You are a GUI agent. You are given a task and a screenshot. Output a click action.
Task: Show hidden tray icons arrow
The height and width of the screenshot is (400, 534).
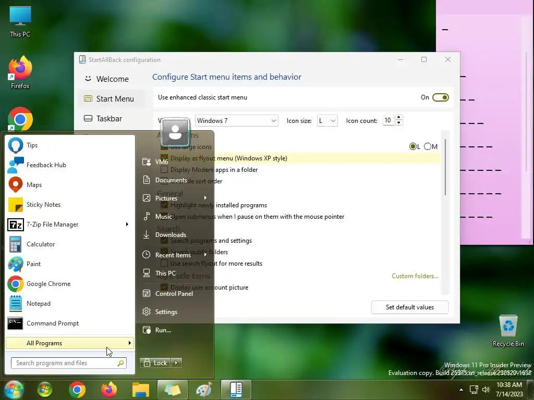coord(461,390)
